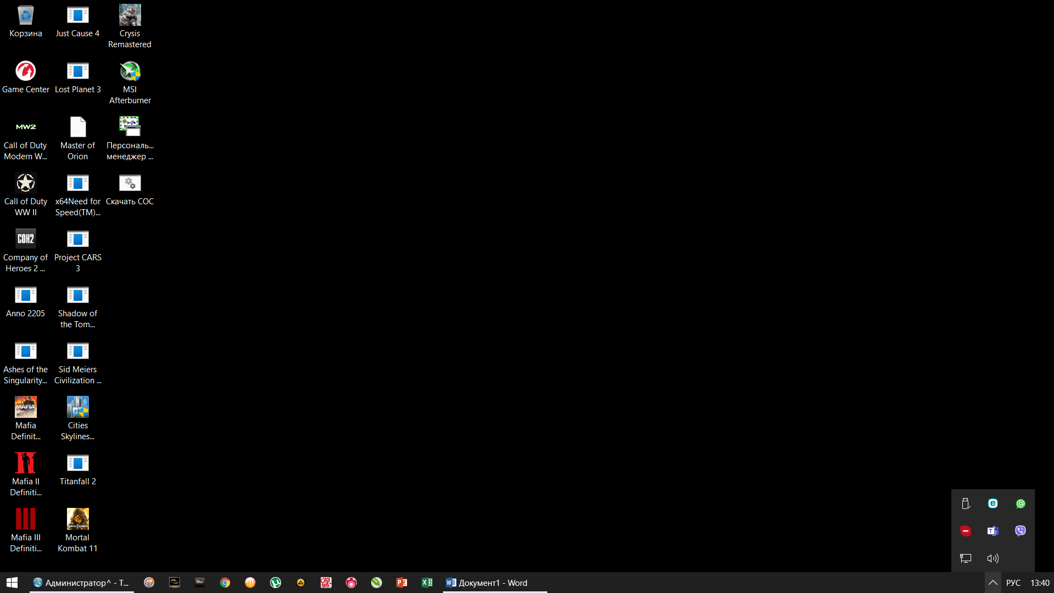
Task: Open the ESET antivirus tray icon
Action: [x=993, y=504]
